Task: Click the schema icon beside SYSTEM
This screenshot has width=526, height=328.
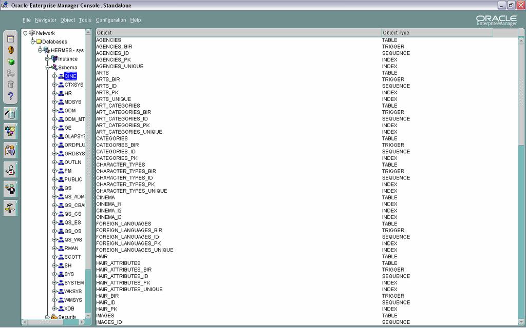Action: point(61,283)
